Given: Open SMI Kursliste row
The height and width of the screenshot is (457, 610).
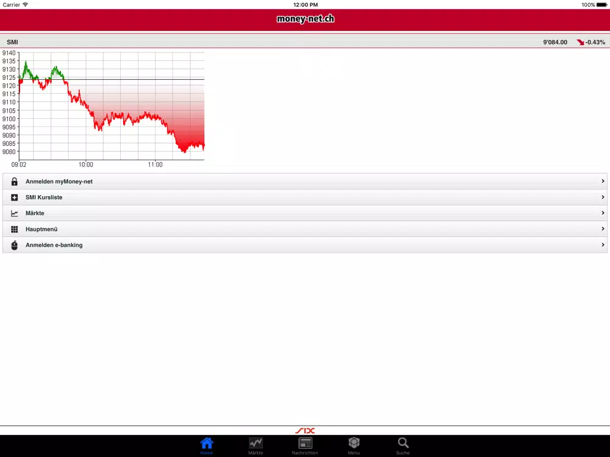Looking at the screenshot, I should pyautogui.click(x=305, y=197).
